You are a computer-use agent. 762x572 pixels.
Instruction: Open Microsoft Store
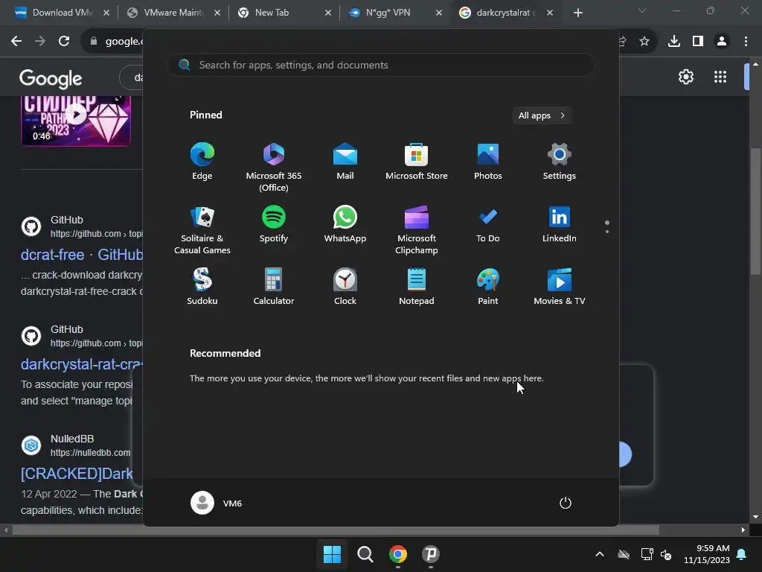point(417,162)
